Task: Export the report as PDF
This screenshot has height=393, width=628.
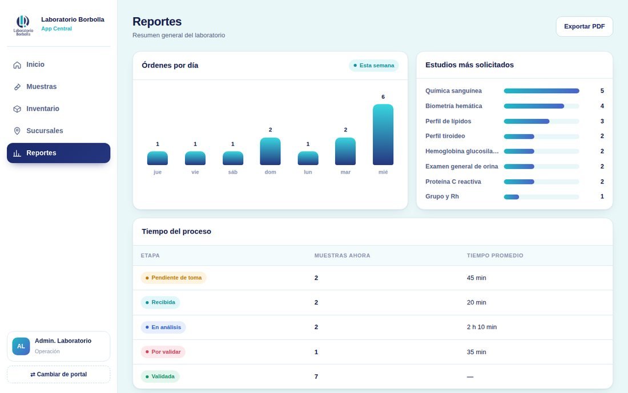Action: (585, 26)
